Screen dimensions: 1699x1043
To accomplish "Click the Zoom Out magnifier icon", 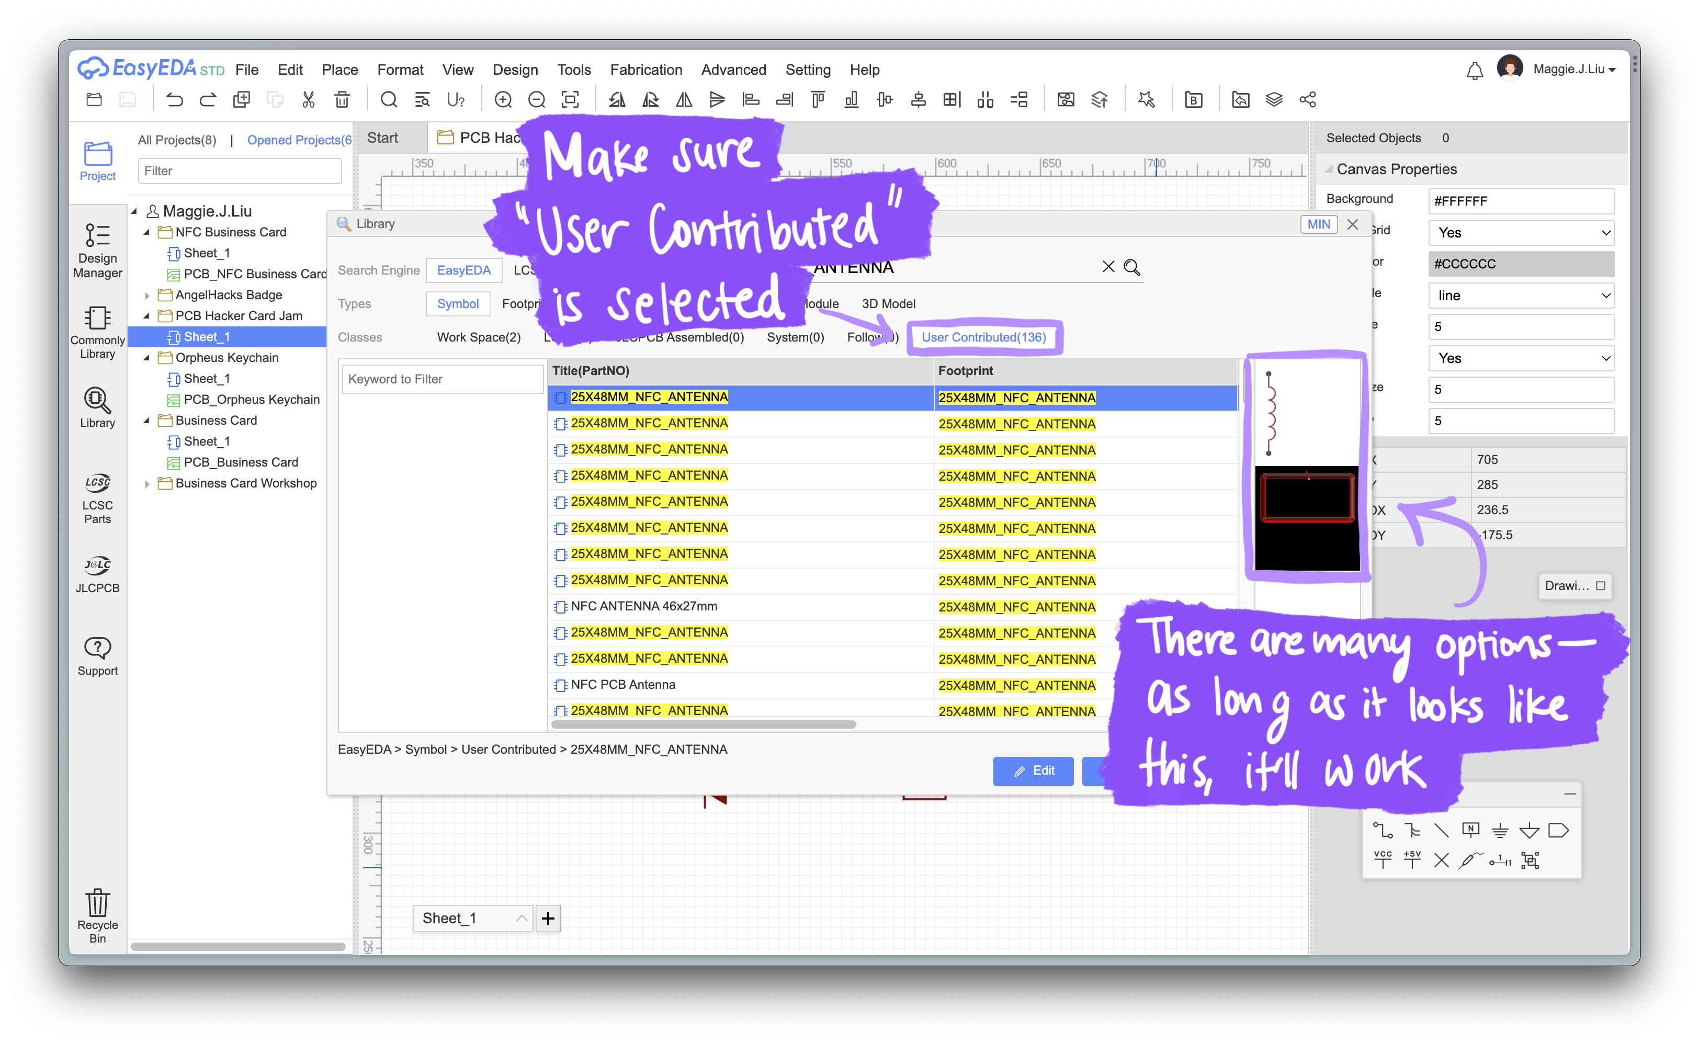I will pyautogui.click(x=537, y=99).
